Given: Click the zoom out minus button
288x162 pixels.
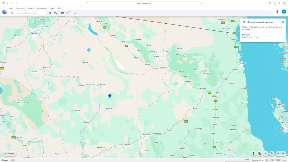Looking at the screenshot, I should tap(278, 154).
